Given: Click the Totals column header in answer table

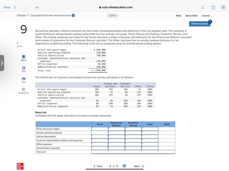Looking at the screenshot, I should [167, 124].
